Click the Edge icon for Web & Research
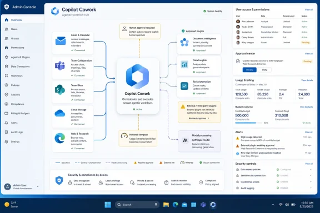The height and width of the screenshot is (213, 320). click(60, 138)
